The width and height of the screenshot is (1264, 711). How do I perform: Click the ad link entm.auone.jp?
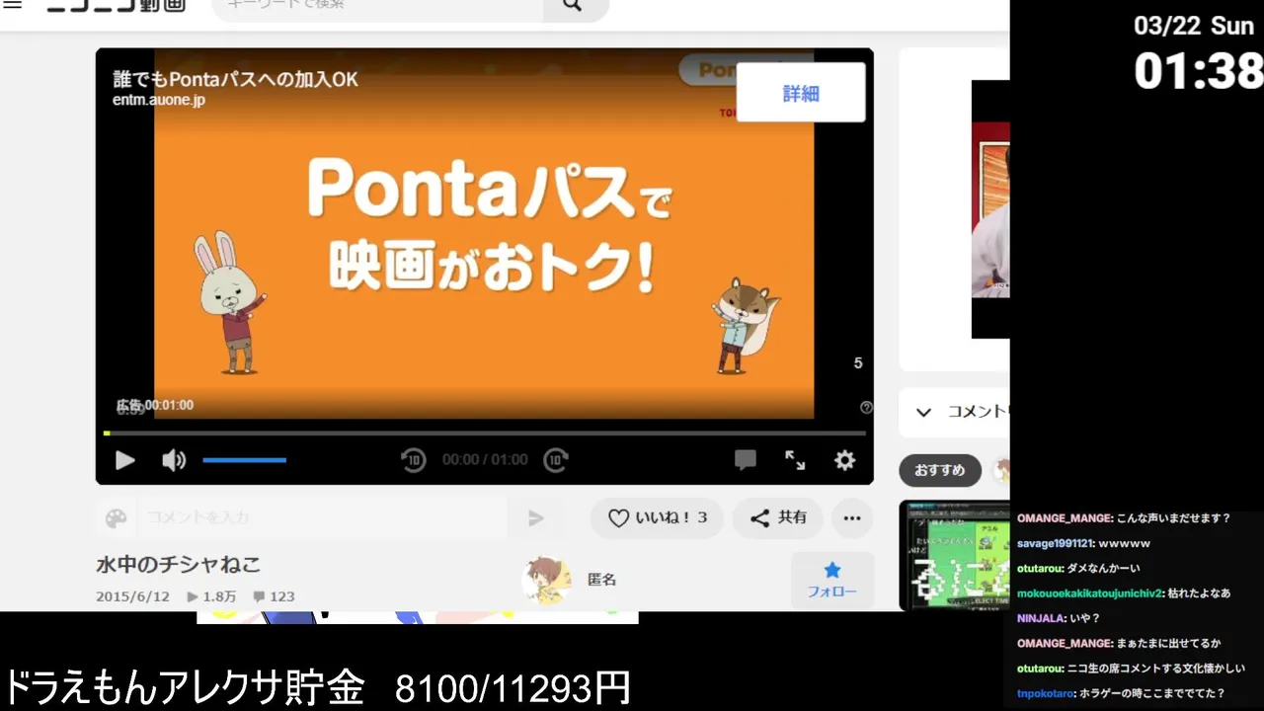tap(159, 100)
